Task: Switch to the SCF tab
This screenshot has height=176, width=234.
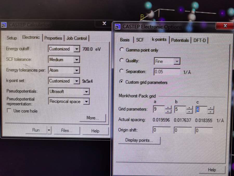Action: [x=140, y=40]
